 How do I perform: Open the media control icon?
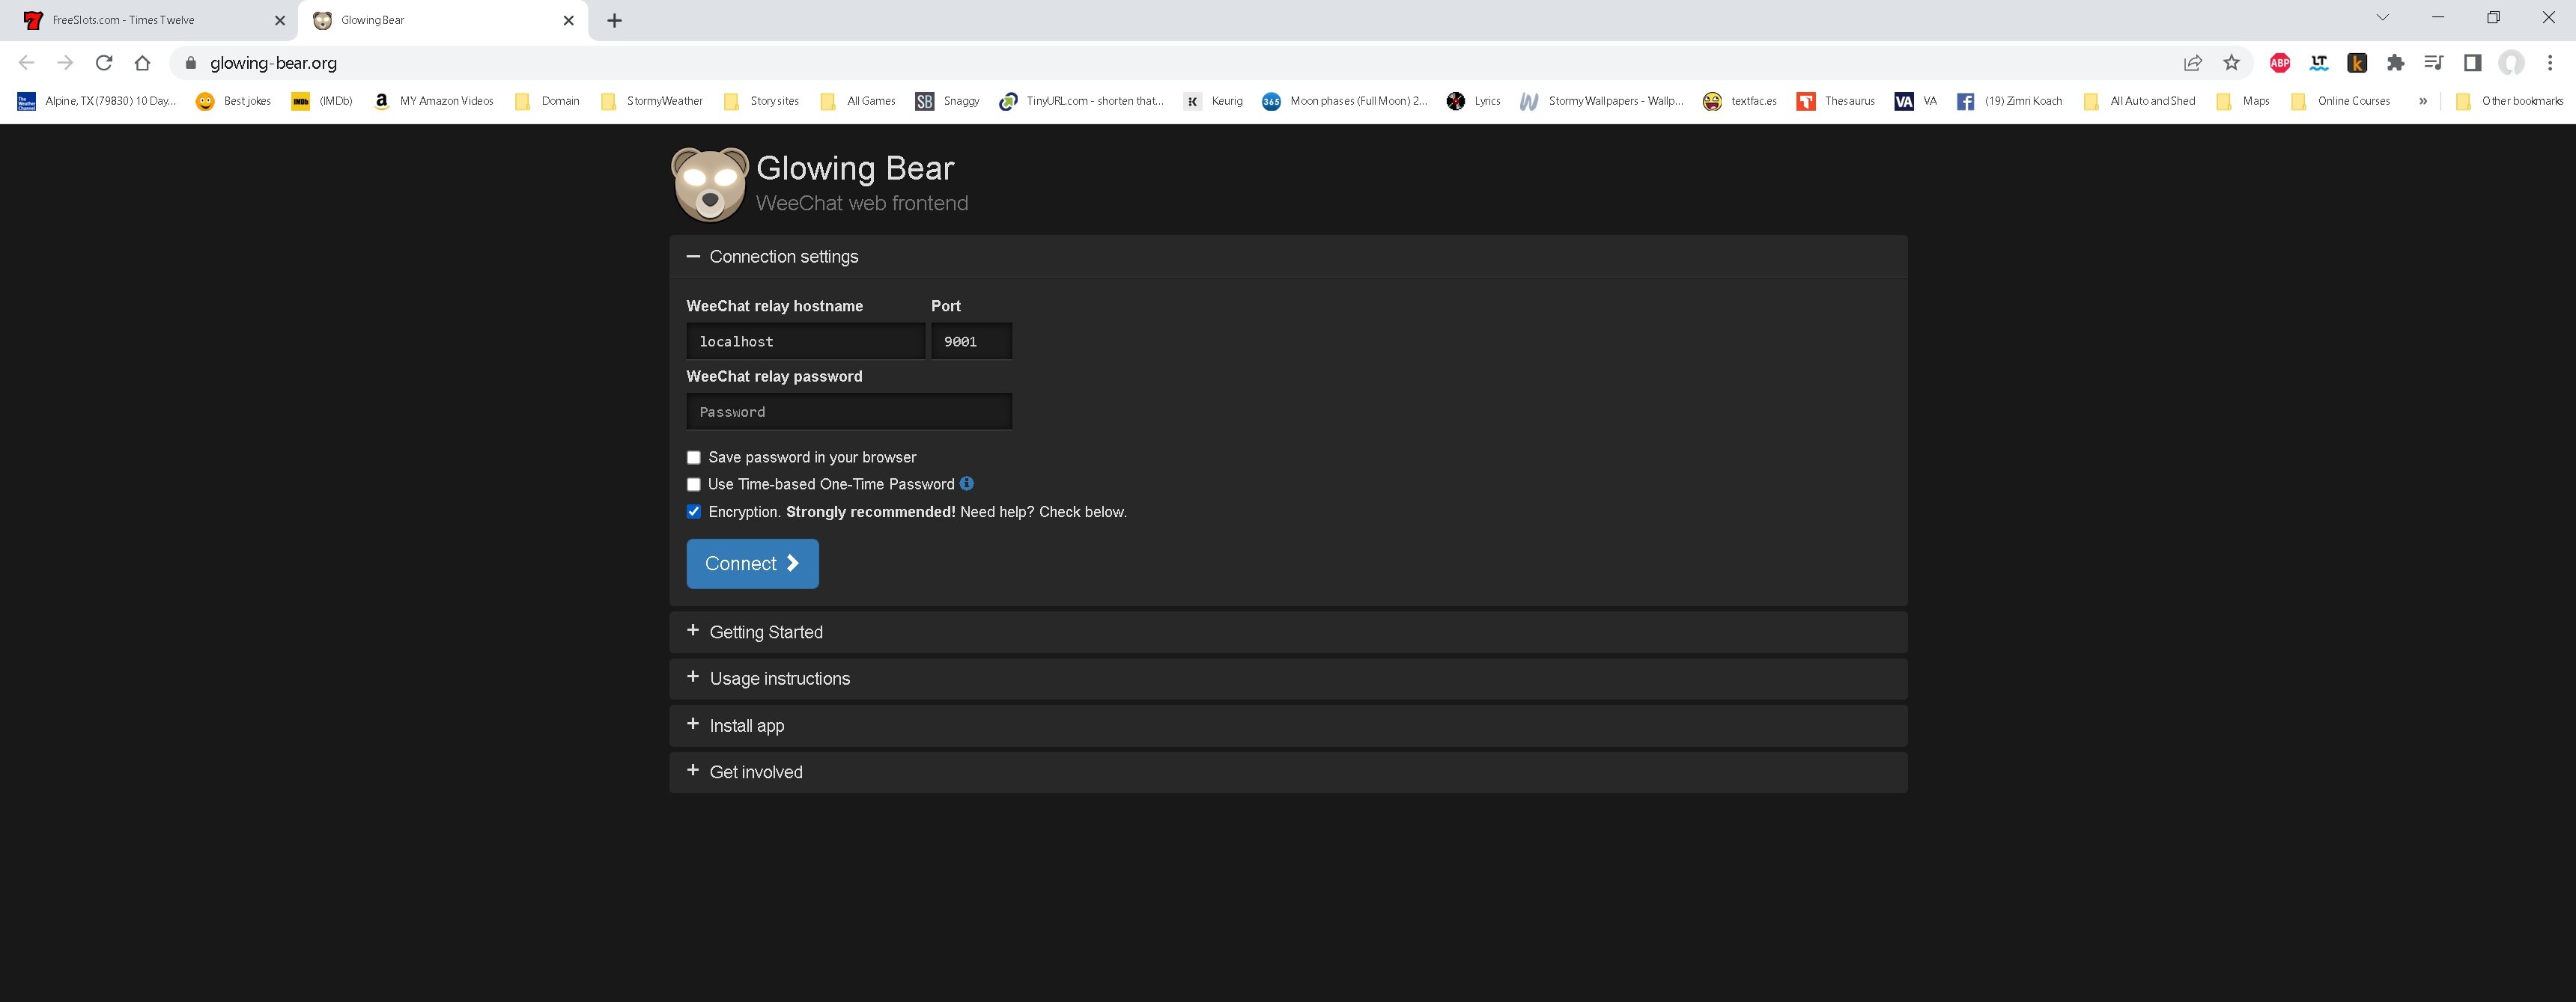(x=2434, y=63)
